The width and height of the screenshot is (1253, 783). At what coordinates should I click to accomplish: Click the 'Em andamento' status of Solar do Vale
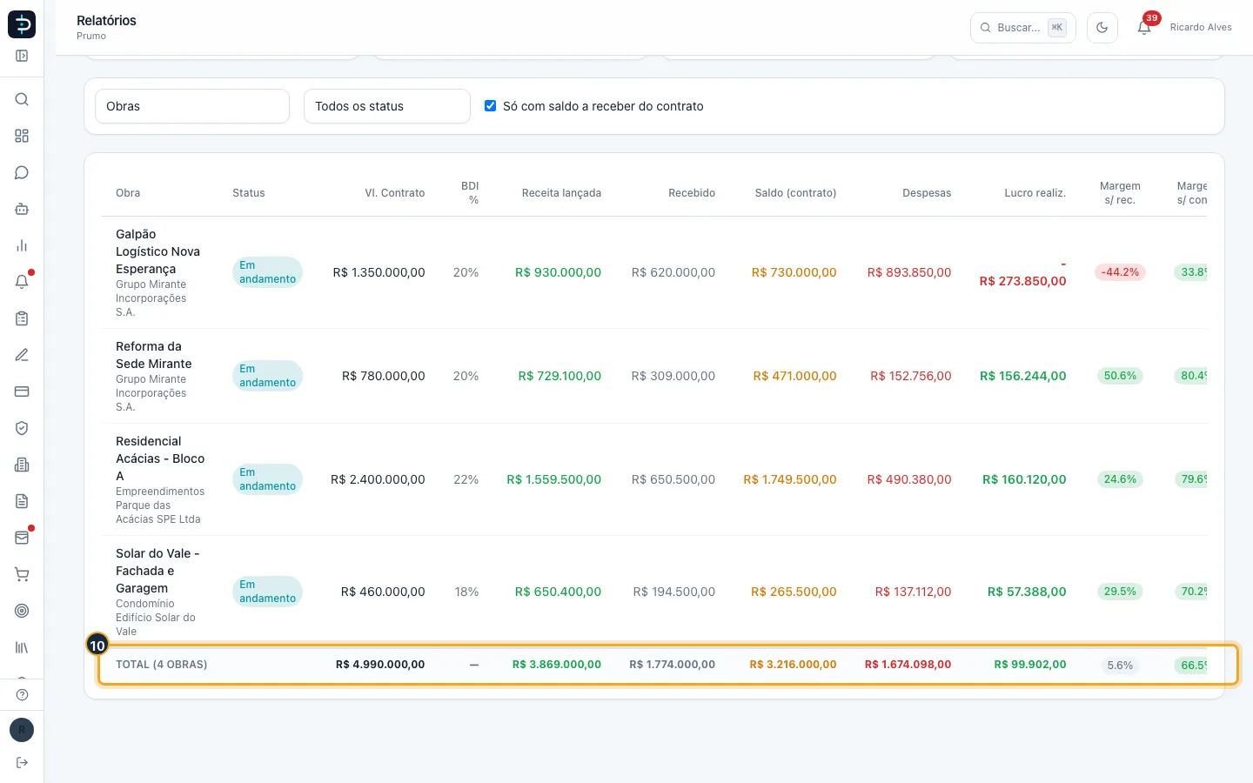point(267,592)
